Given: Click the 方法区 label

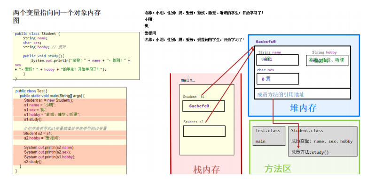Looking at the screenshot, I should click(278, 169).
